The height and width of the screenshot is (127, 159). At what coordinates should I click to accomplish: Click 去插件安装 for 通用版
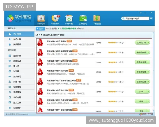(141, 43)
